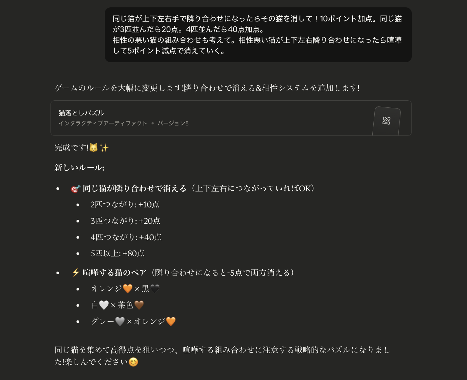Click the white heart emoji next to 白
Image resolution: width=467 pixels, height=380 pixels.
point(104,305)
